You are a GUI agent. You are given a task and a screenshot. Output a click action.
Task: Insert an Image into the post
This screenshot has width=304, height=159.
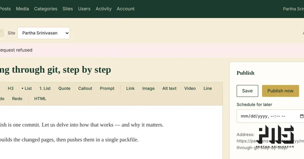(x=148, y=88)
